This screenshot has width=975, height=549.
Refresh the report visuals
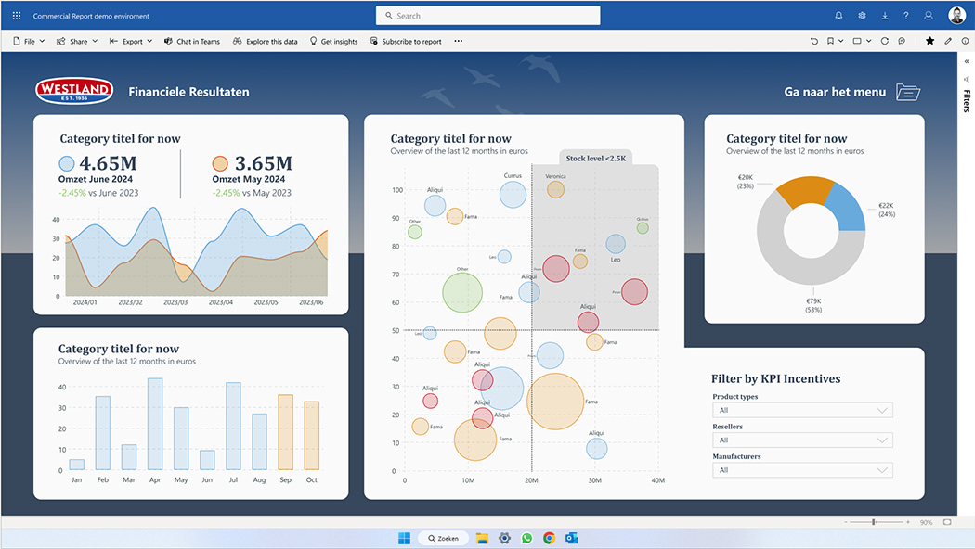(884, 41)
